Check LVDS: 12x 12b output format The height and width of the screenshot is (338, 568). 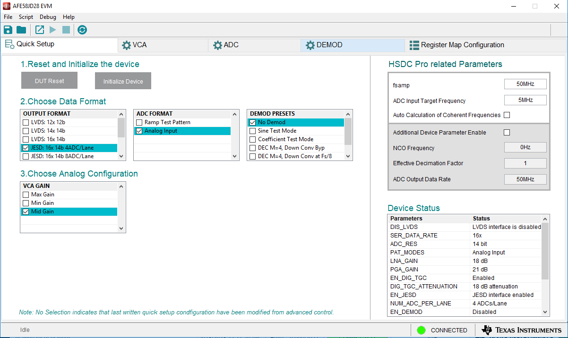(26, 122)
